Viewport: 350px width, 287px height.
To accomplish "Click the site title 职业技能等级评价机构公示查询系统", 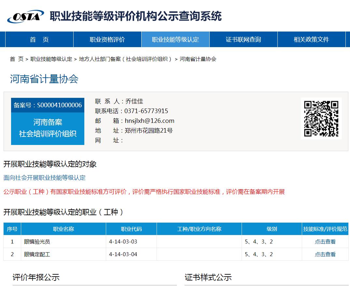I will click(136, 16).
